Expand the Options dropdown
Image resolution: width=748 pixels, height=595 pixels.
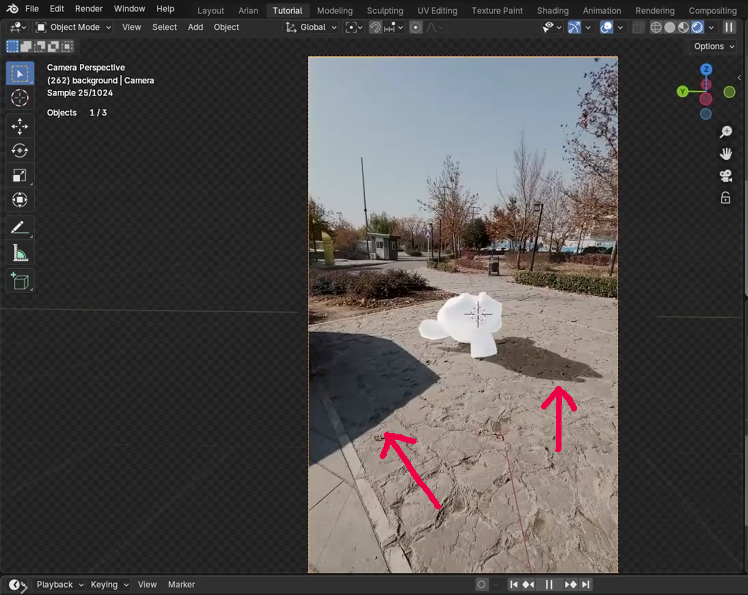pos(714,46)
